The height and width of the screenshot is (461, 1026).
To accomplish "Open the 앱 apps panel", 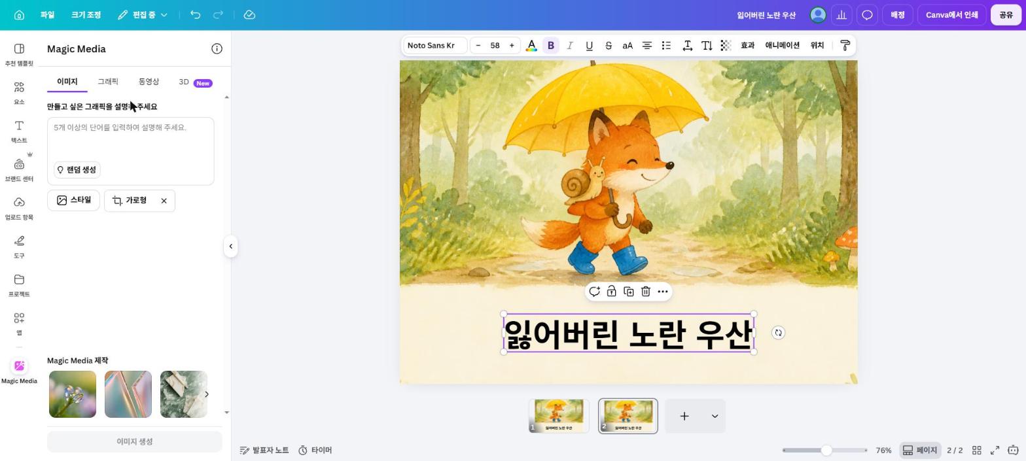I will point(19,324).
